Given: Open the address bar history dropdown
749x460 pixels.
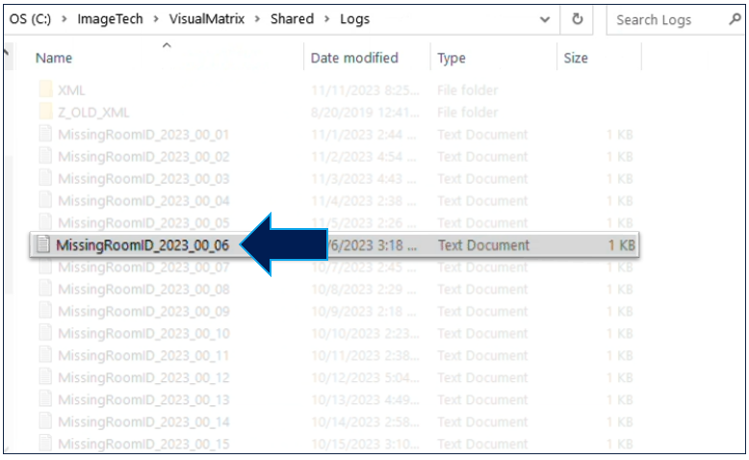Looking at the screenshot, I should (x=546, y=19).
